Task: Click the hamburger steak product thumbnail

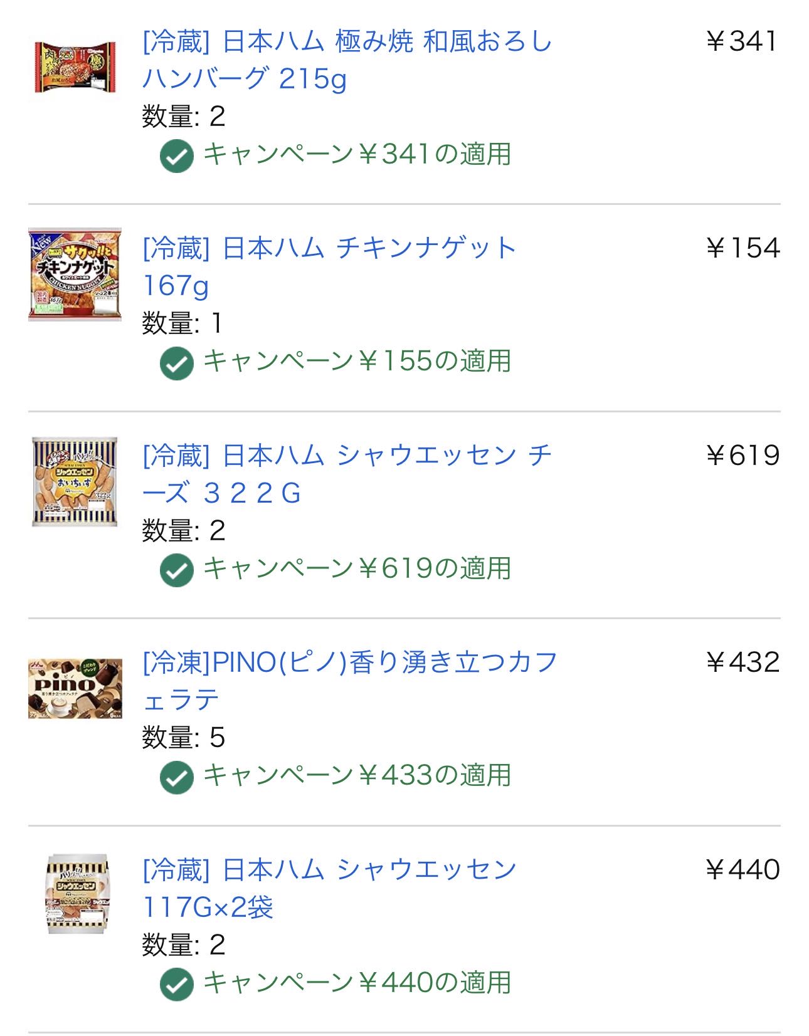Action: pyautogui.click(x=75, y=67)
